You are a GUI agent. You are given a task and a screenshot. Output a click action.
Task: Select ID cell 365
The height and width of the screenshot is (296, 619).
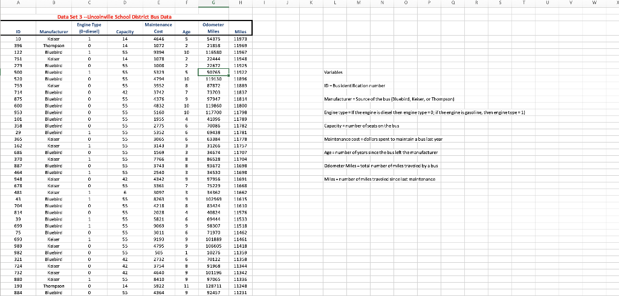click(x=18, y=139)
